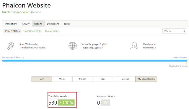189x109 pixels.
Task: Switch period to Month
Action: 83,79
